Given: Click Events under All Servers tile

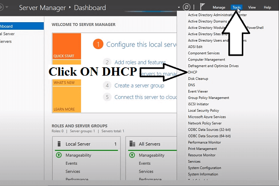Looking at the screenshot, I should pos(145,163).
